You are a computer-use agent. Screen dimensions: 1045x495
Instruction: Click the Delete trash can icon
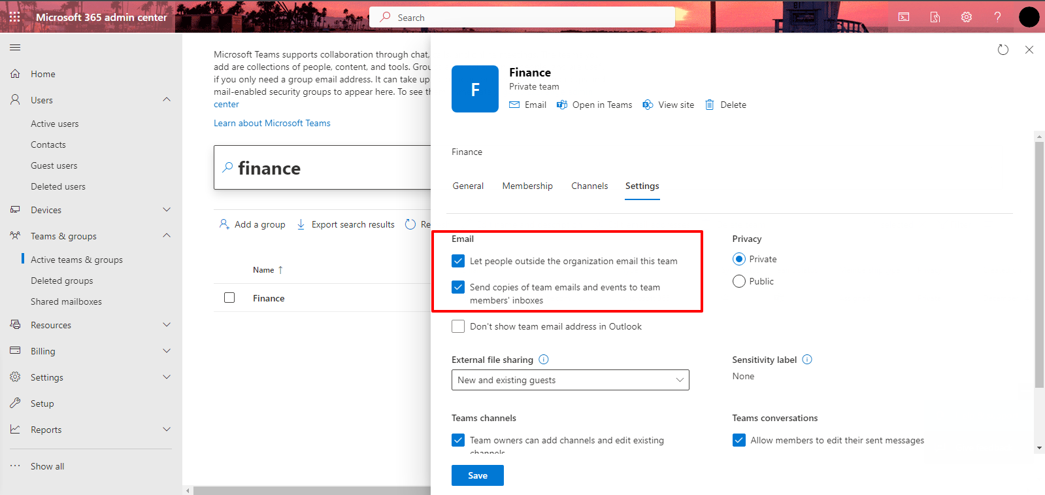coord(710,105)
